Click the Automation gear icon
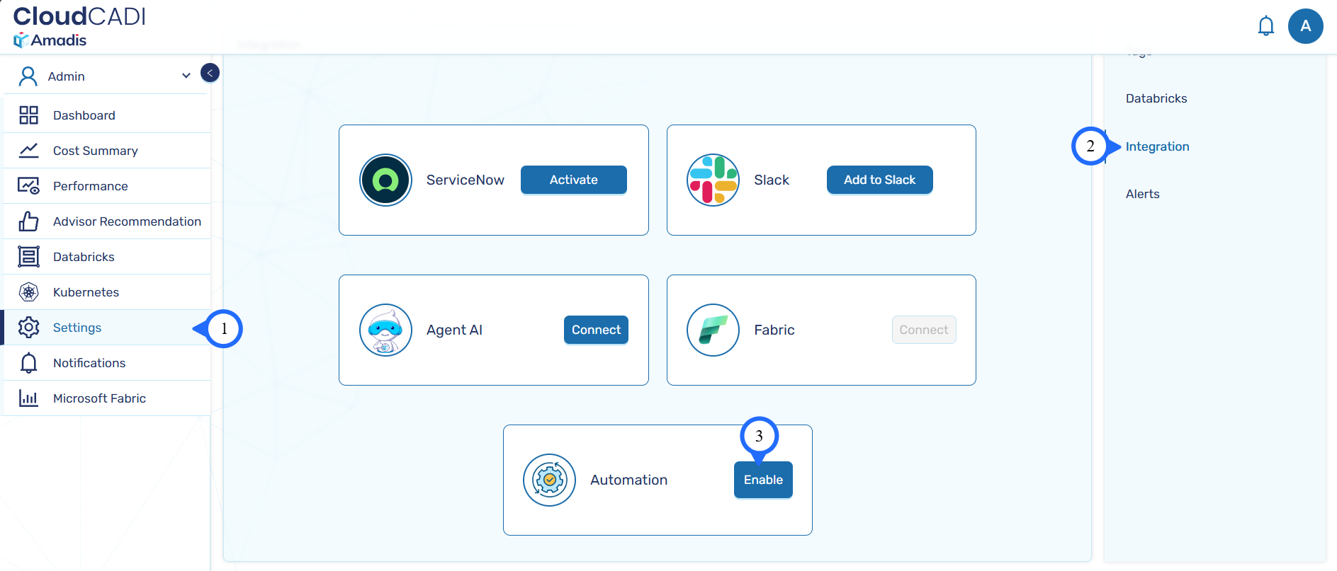Screen dimensions: 1337x571 (x=549, y=480)
